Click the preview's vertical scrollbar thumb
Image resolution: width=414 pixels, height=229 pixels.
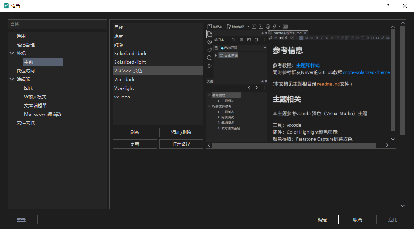click(393, 80)
